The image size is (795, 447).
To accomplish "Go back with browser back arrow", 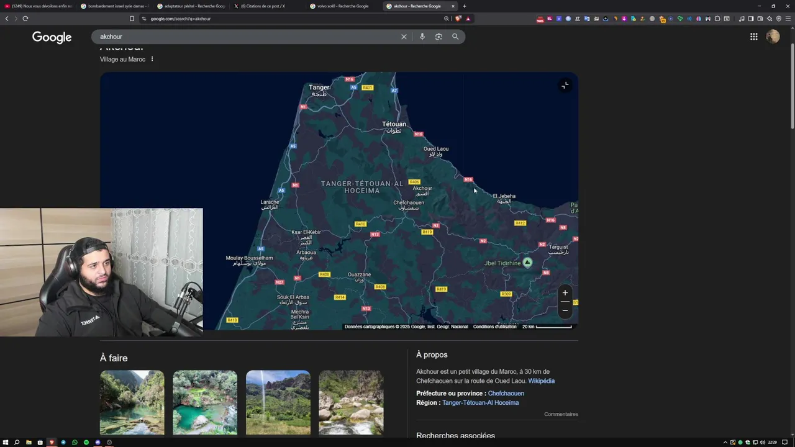I will (x=7, y=19).
